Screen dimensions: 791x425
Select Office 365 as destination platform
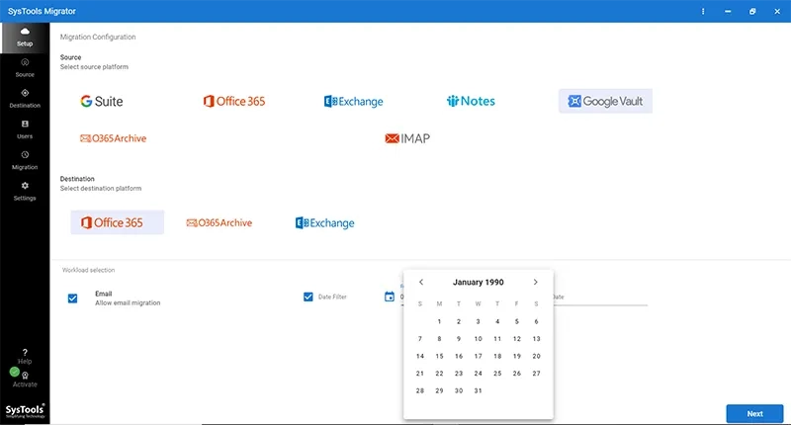[117, 222]
